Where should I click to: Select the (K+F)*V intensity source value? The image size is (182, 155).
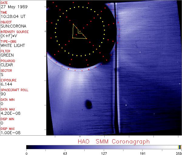(8, 36)
